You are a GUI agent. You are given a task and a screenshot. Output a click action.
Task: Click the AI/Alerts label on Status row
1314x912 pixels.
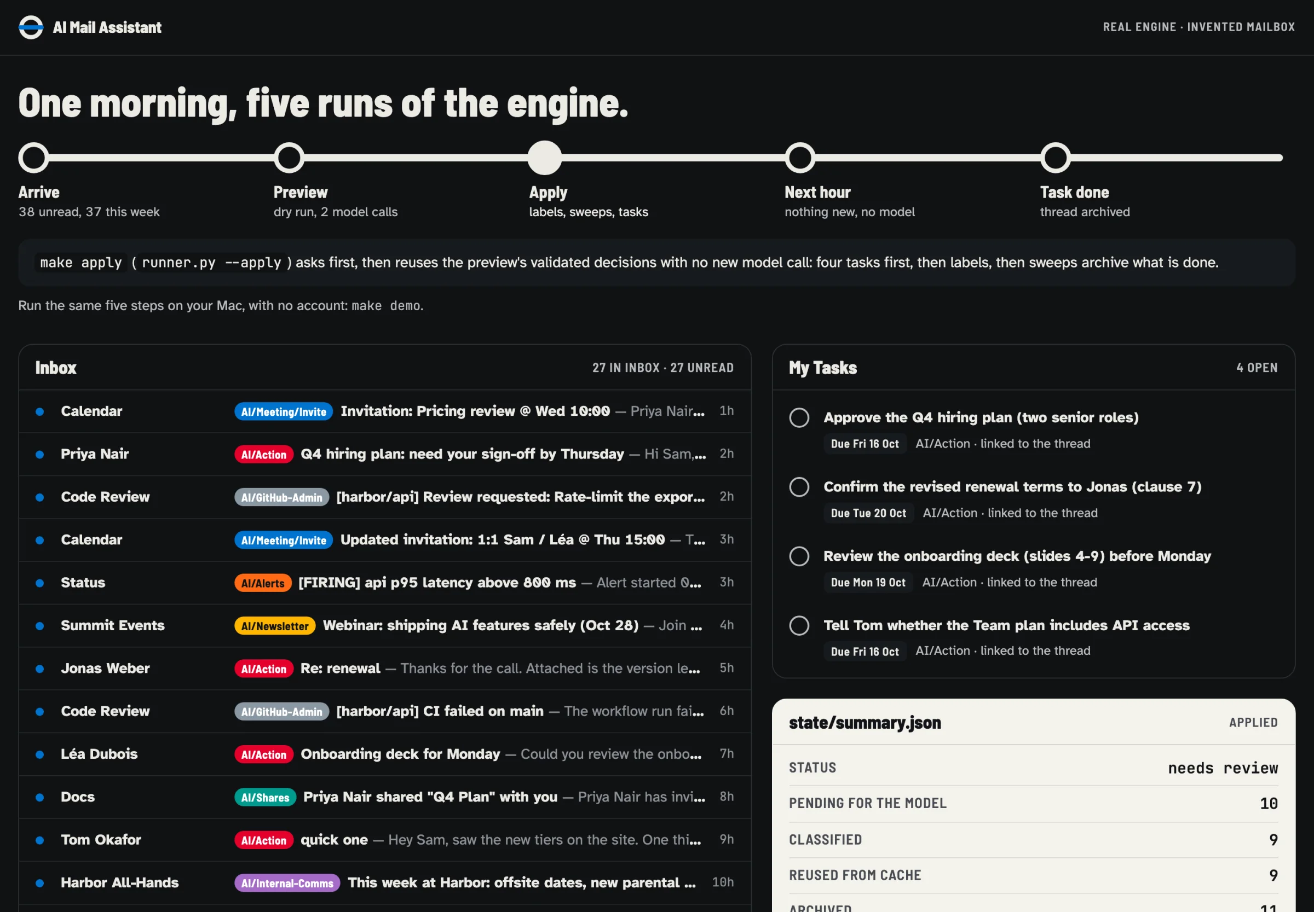click(x=262, y=583)
